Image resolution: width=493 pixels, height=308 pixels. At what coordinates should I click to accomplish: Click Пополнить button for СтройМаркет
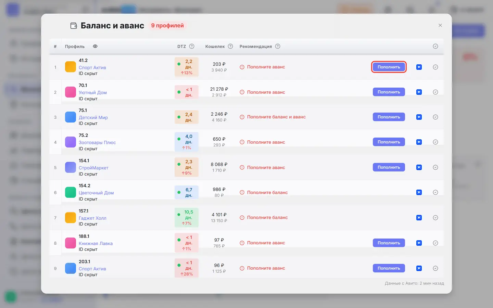point(389,167)
